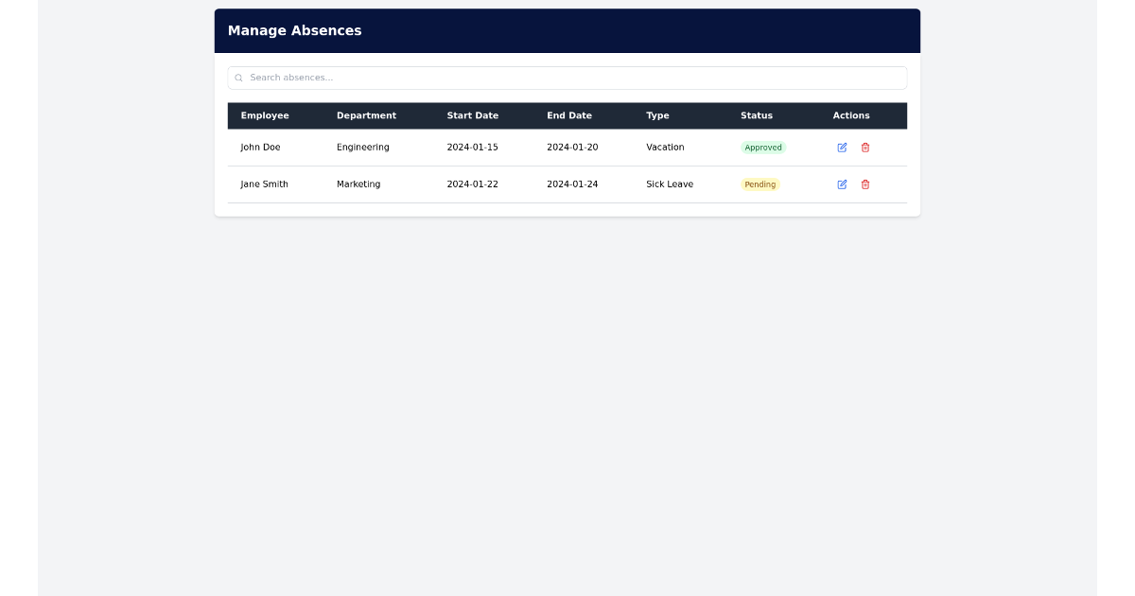This screenshot has width=1135, height=596.
Task: Click the Actions column header
Action: click(x=850, y=115)
